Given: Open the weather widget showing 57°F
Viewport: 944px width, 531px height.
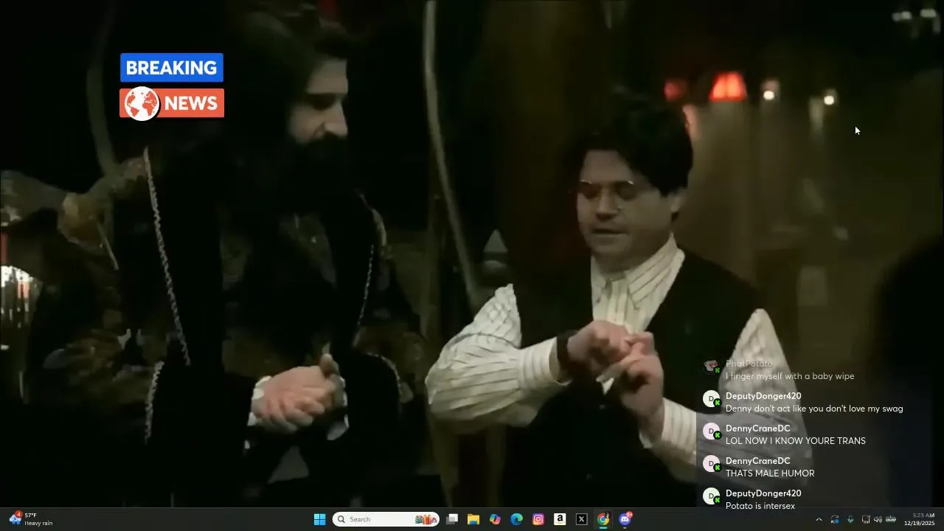Looking at the screenshot, I should (x=31, y=519).
